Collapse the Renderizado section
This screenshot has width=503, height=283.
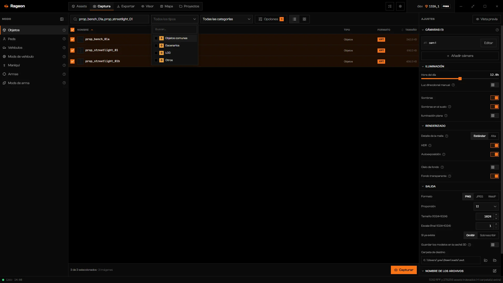[423, 126]
